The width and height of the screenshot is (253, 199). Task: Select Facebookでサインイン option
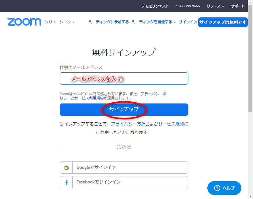click(x=124, y=182)
